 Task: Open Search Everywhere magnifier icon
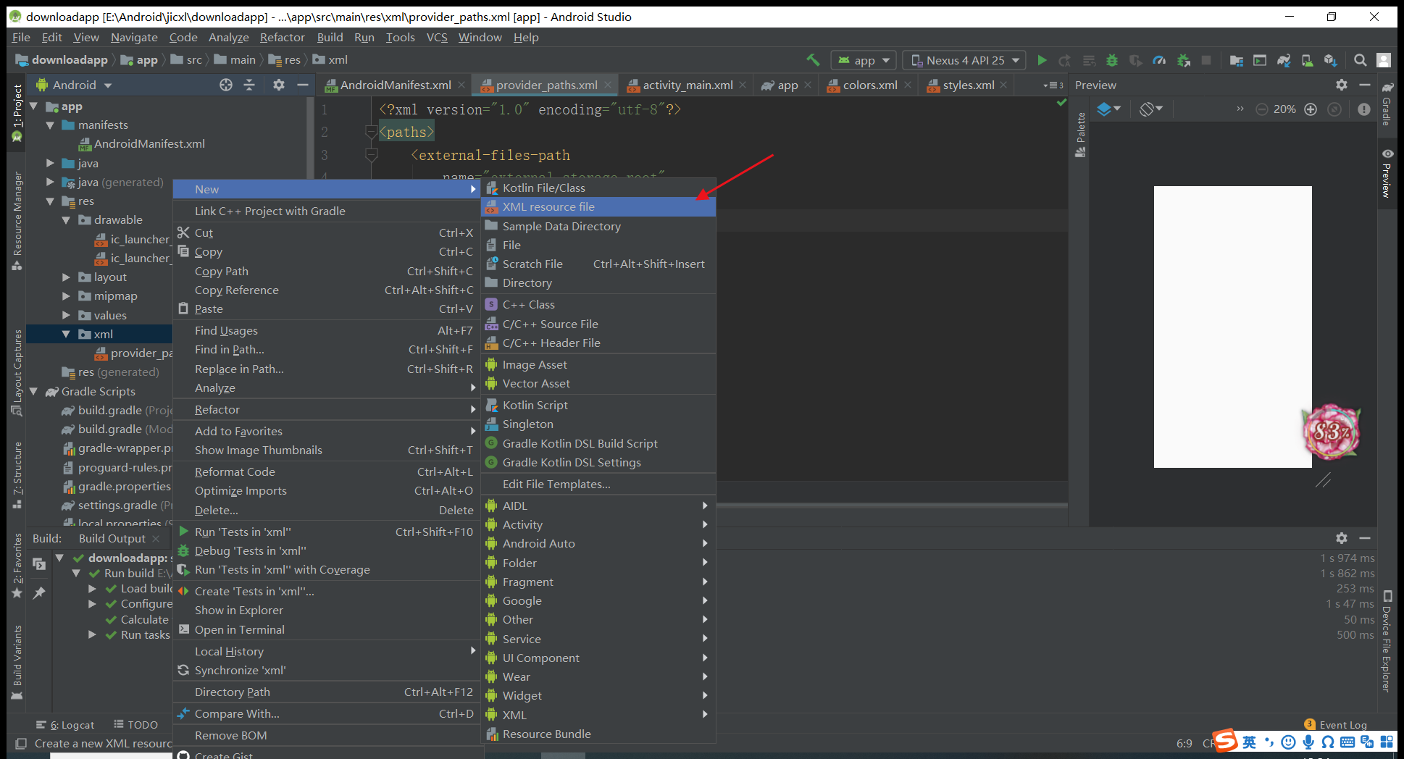(1361, 60)
